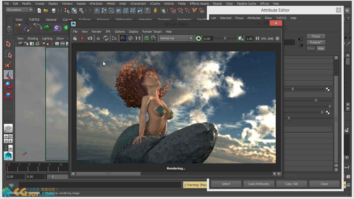Click redo previous render clapper icon
Image resolution: width=354 pixels, height=199 pixels.
click(75, 38)
